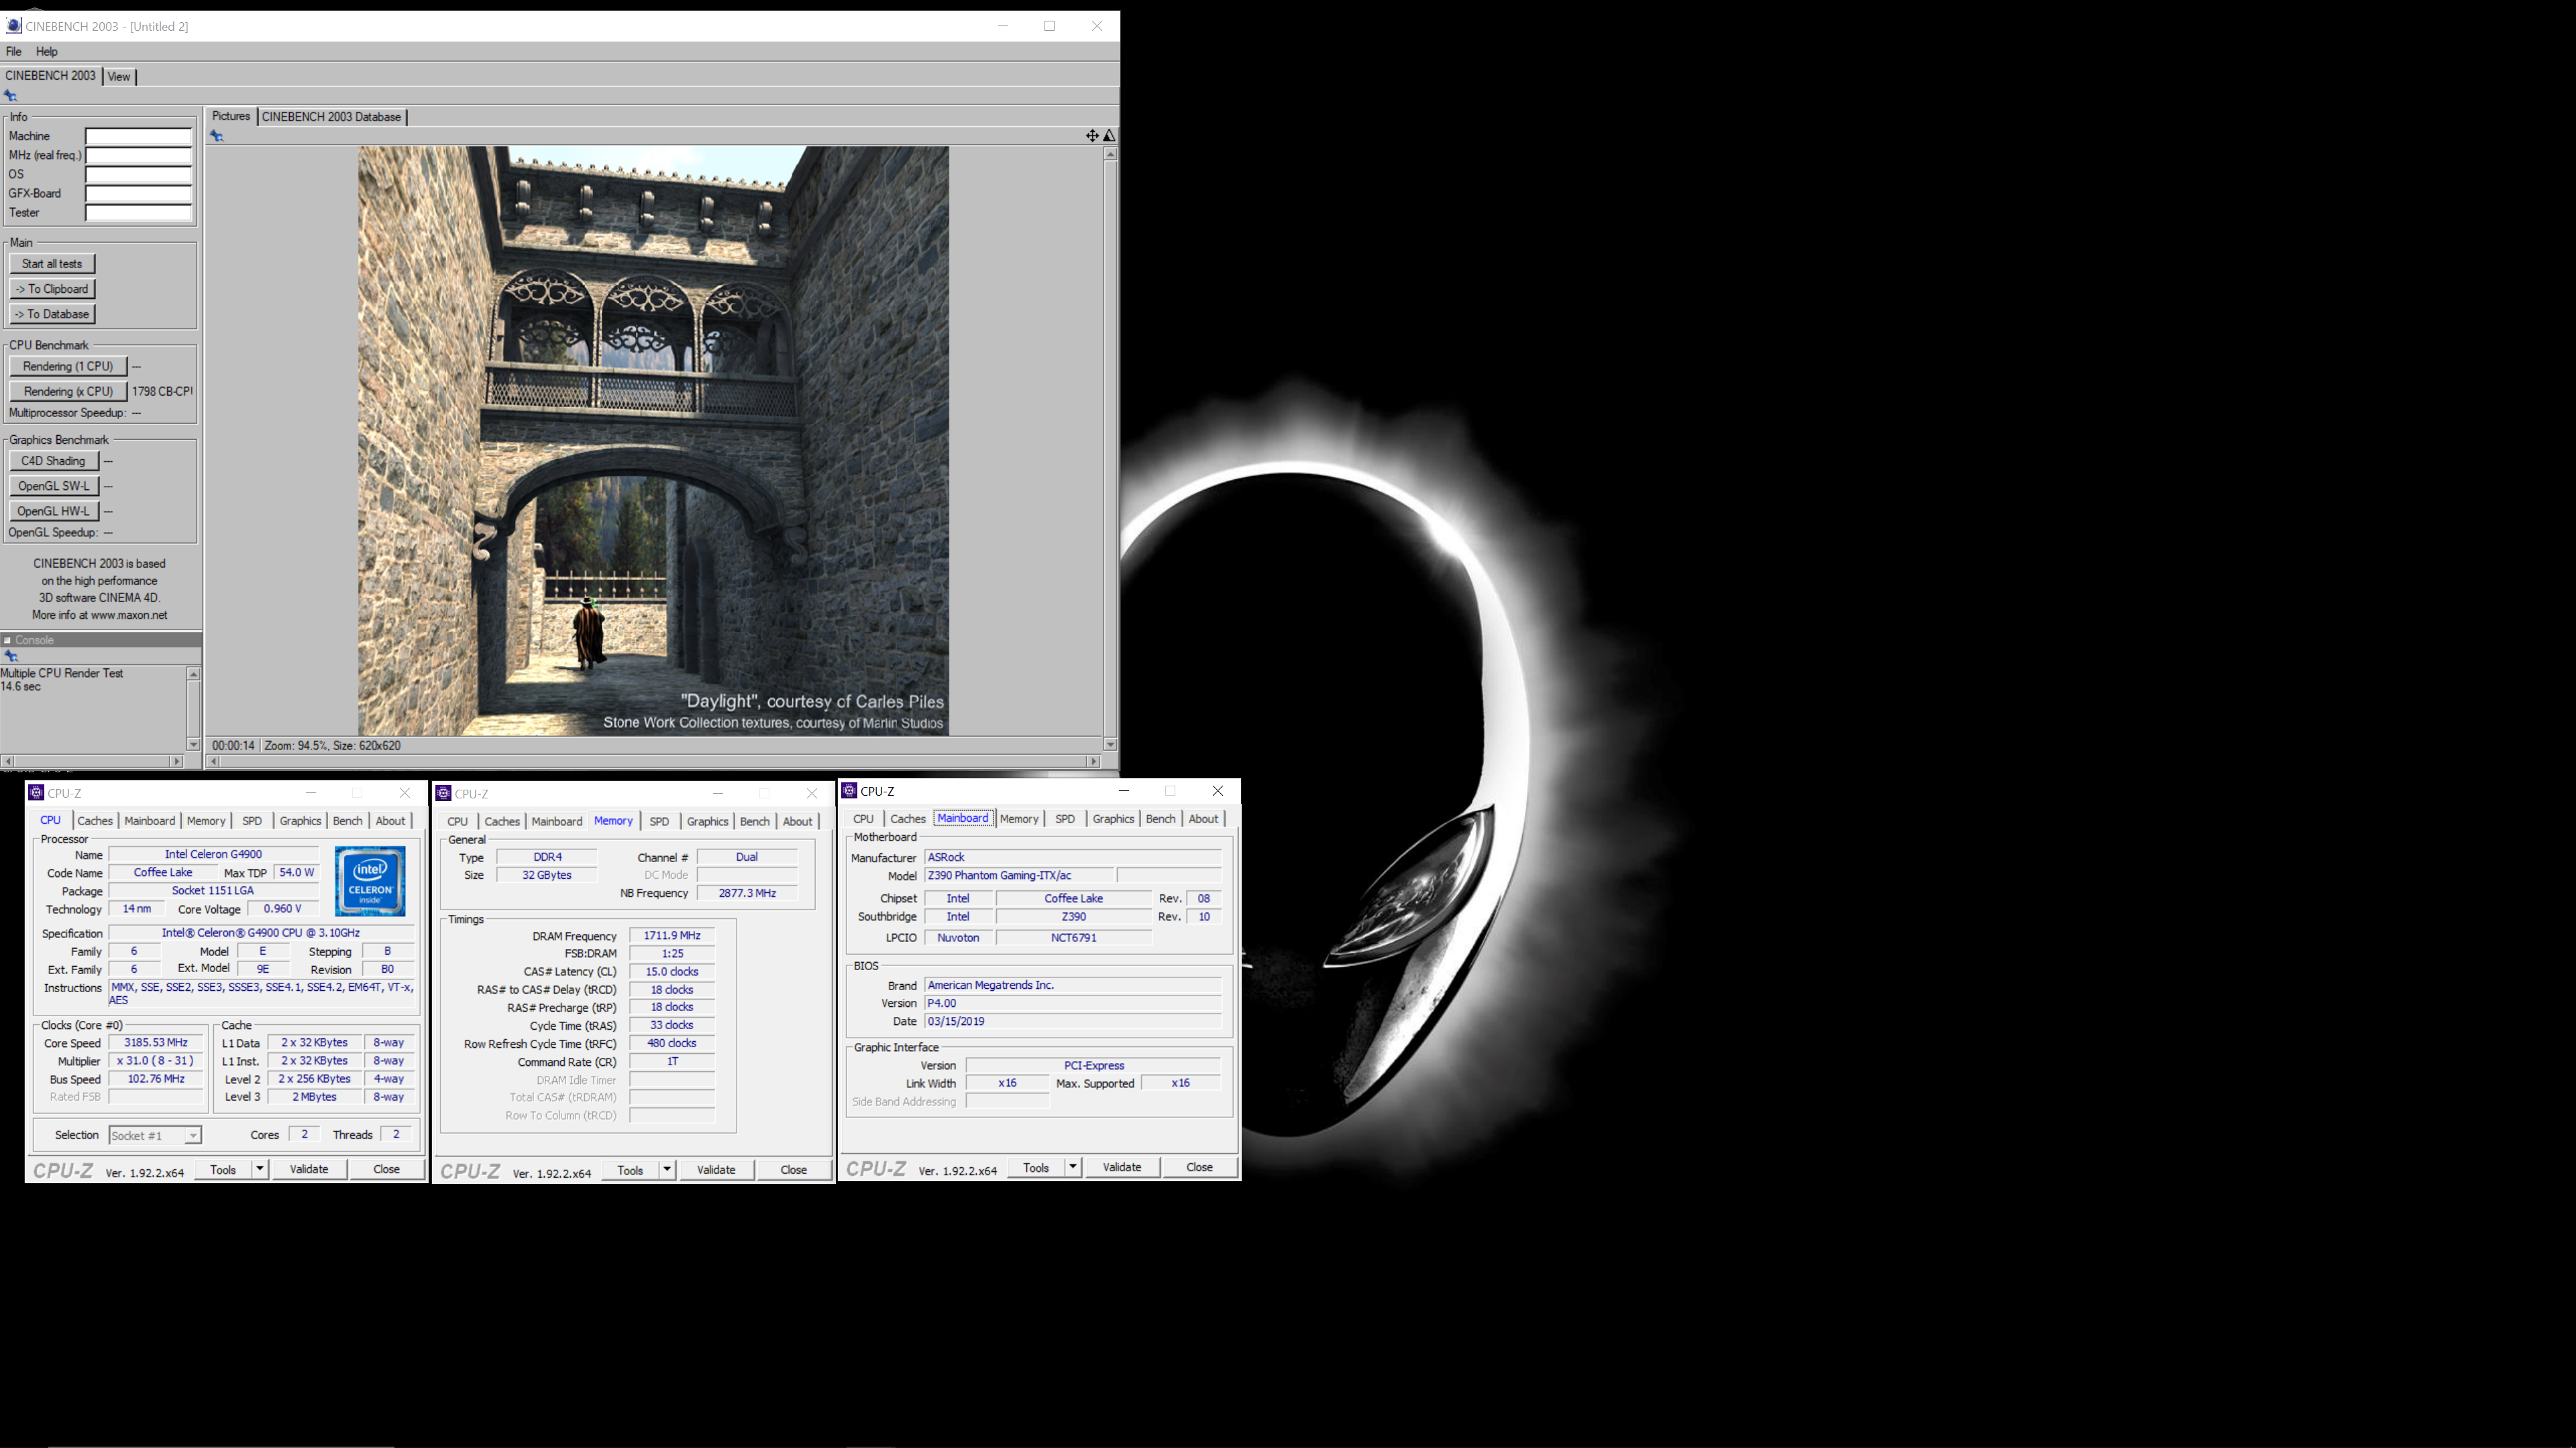Open Caches tab in the CPU-Z CPU window
This screenshot has height=1448, width=2576.
[x=95, y=821]
